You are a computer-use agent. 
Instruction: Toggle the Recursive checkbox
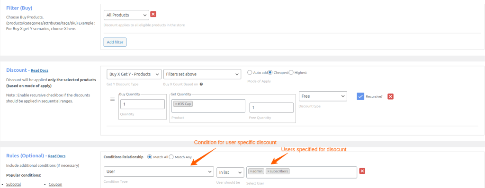[x=360, y=96]
